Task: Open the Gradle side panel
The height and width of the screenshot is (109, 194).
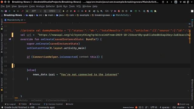Action: tap(192, 23)
